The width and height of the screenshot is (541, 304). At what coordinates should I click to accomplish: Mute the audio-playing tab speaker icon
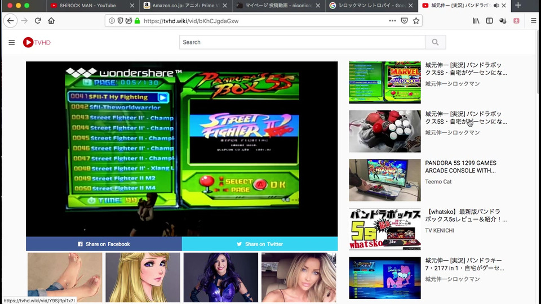[x=496, y=6]
